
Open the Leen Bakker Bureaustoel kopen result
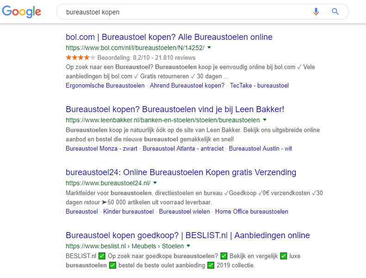[x=175, y=109]
